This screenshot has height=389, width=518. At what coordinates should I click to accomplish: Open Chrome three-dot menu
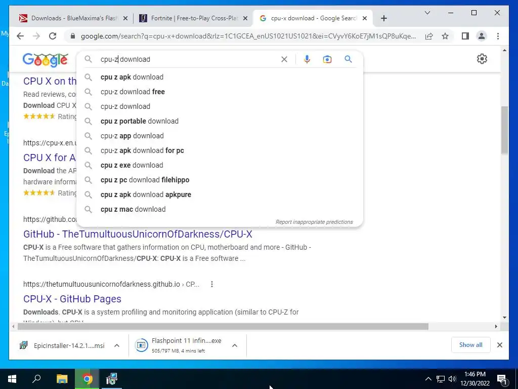pyautogui.click(x=498, y=36)
